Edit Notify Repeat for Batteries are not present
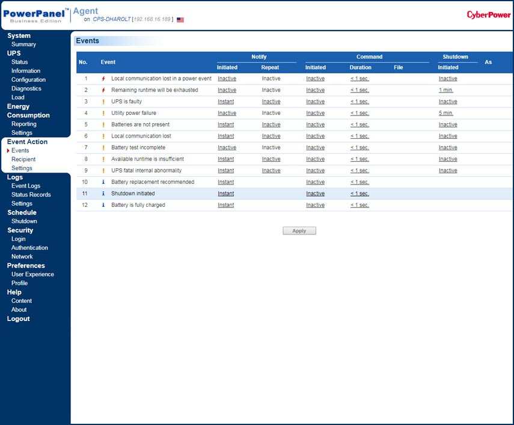The height and width of the screenshot is (425, 514). [271, 124]
